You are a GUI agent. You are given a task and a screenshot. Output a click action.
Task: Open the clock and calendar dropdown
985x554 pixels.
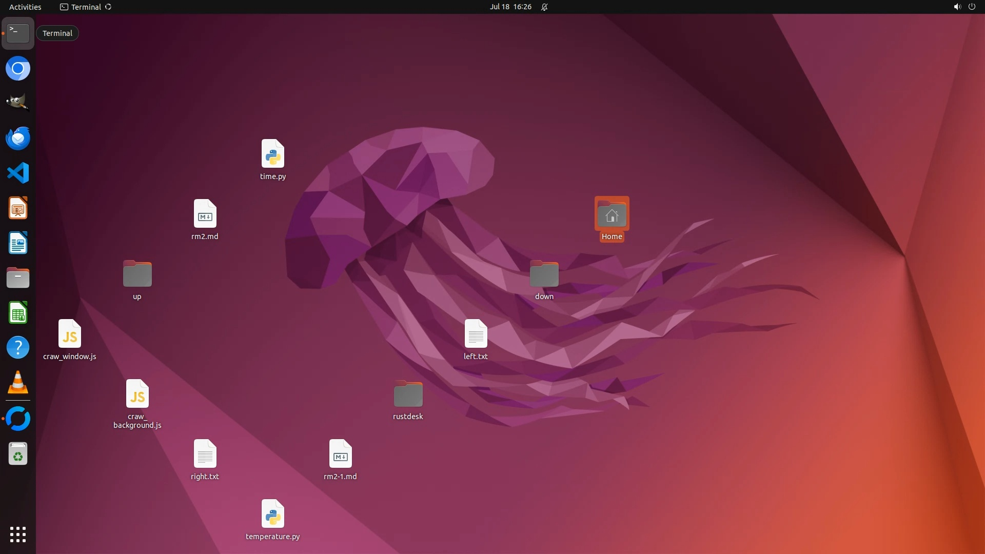click(x=510, y=7)
